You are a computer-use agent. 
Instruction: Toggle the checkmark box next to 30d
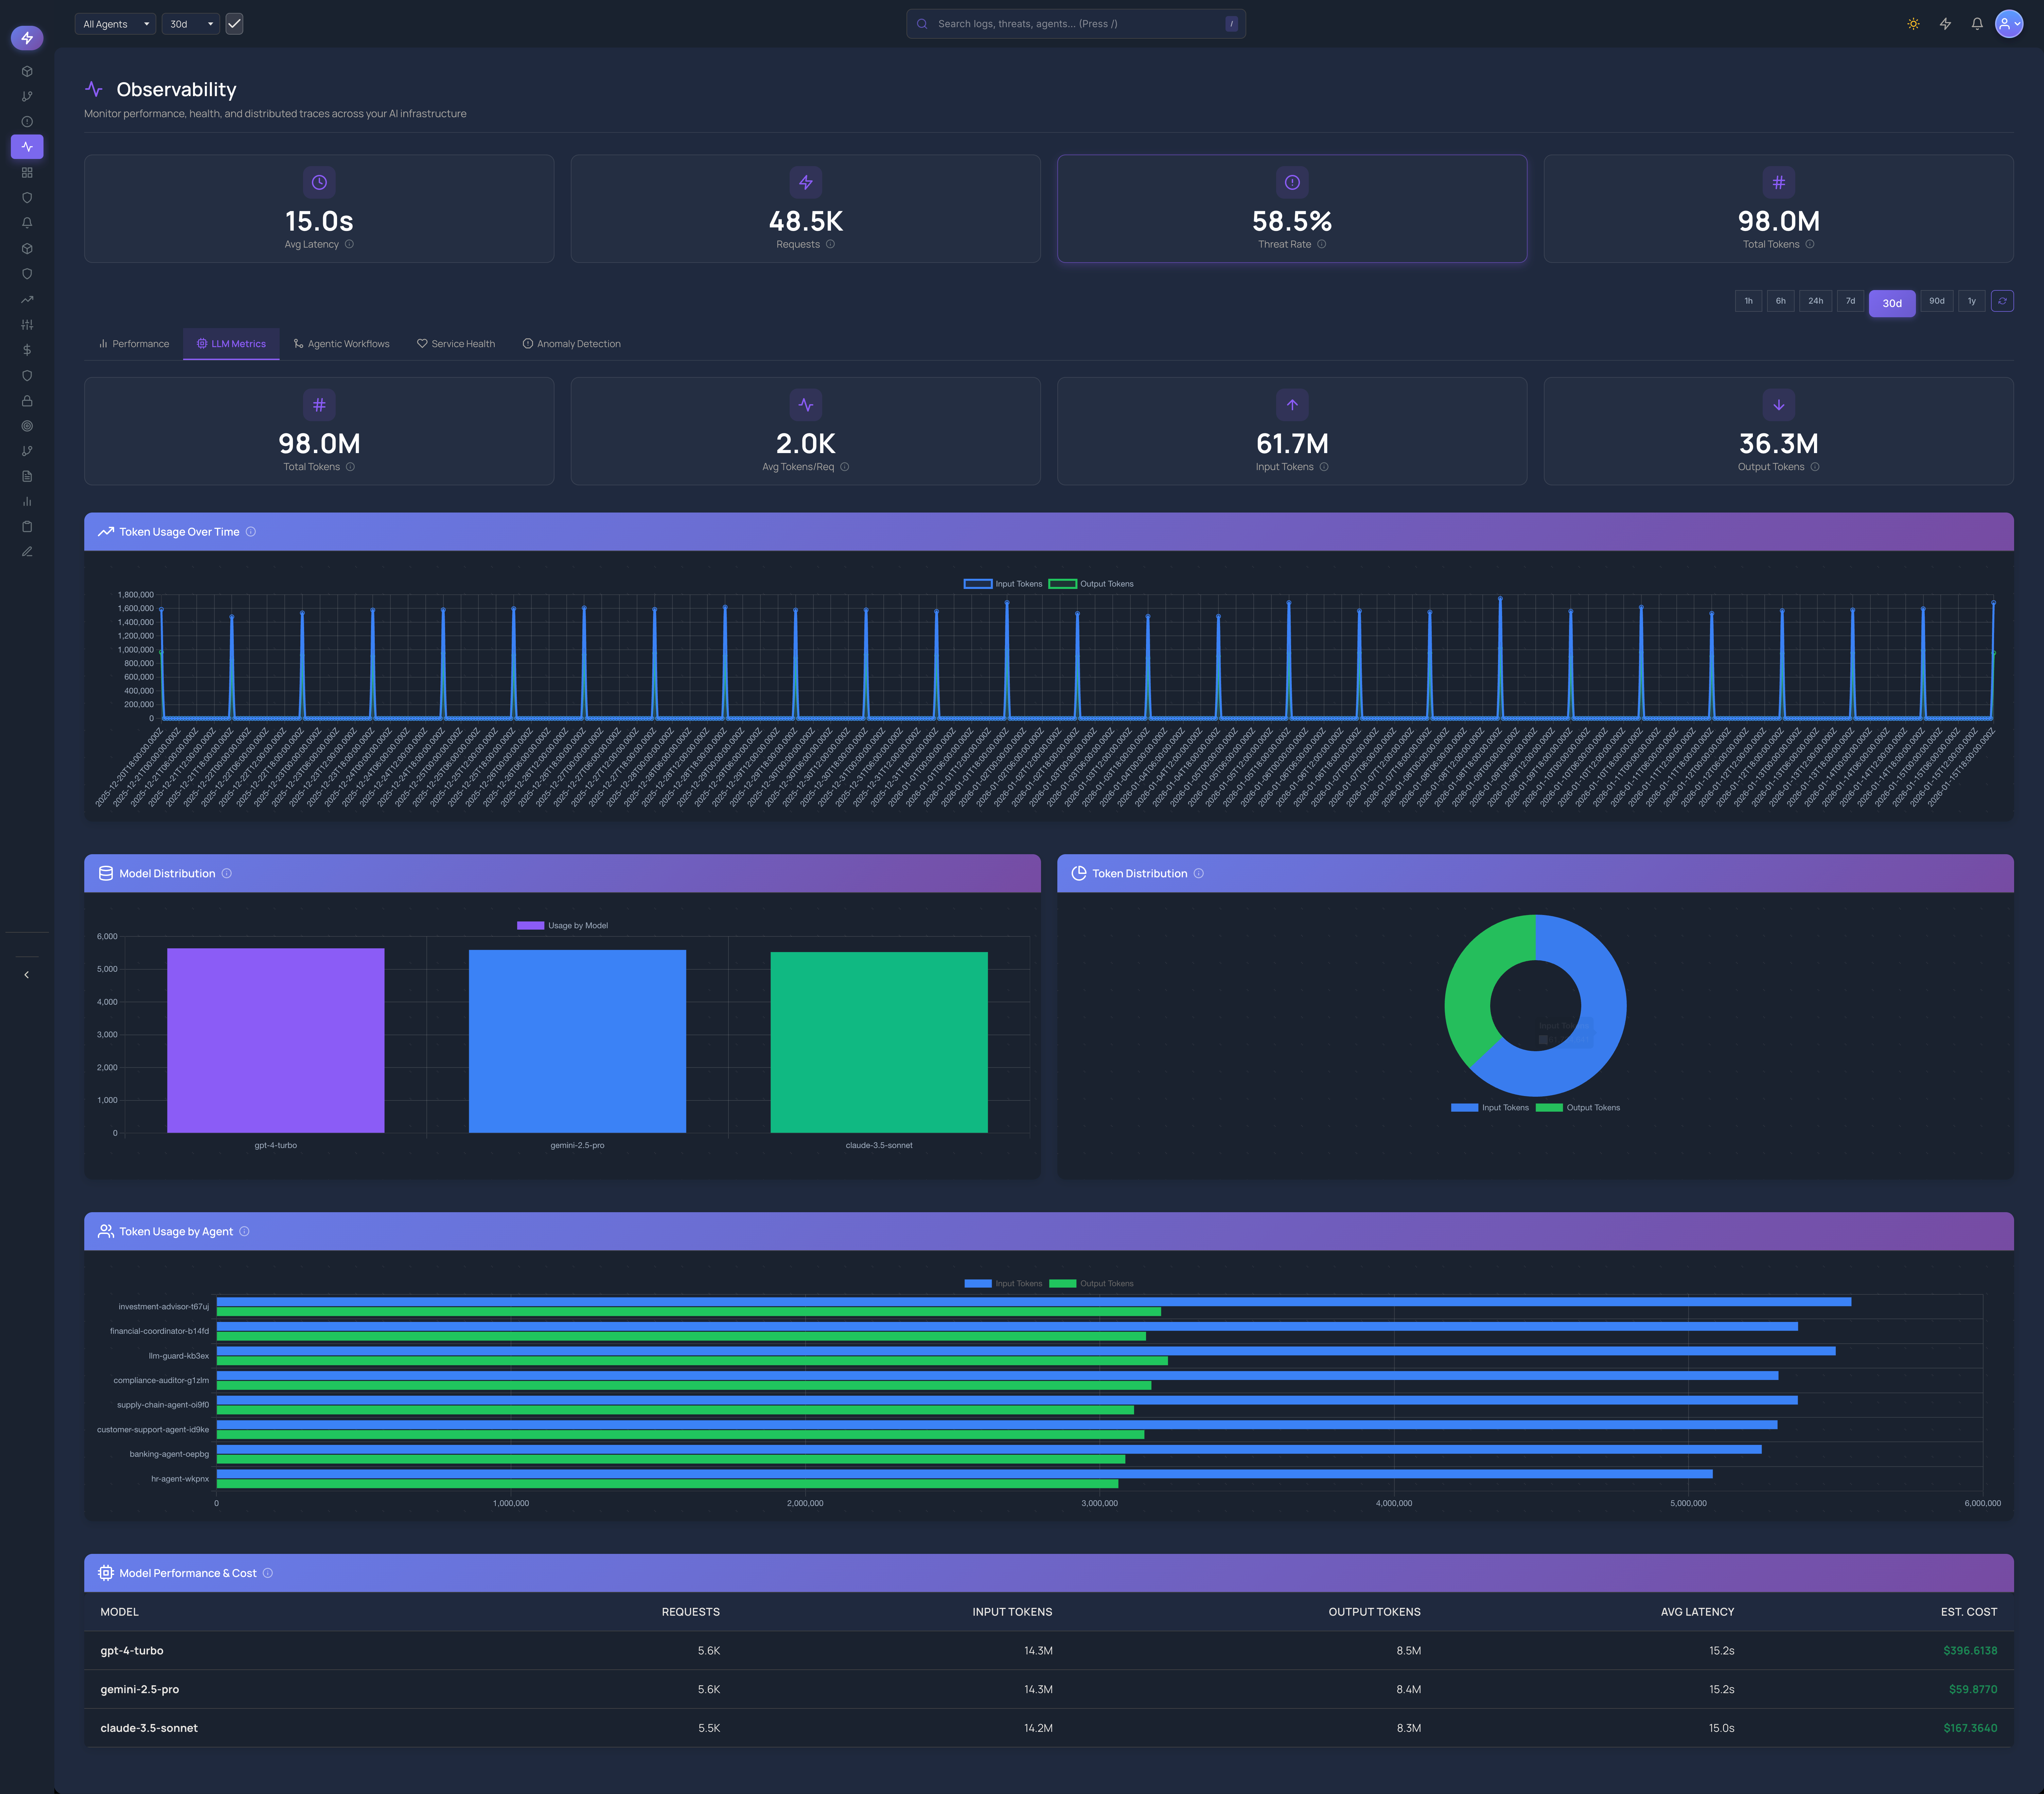234,24
